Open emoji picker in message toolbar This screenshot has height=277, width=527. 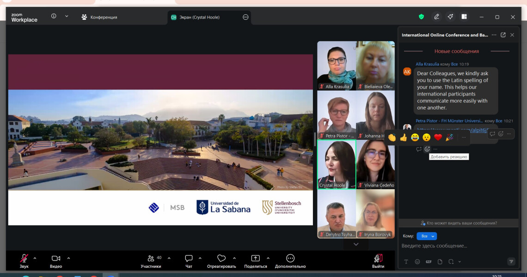[x=417, y=262]
